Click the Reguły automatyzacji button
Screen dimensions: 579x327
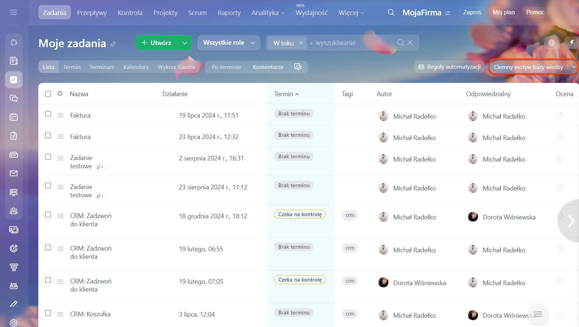click(x=449, y=67)
